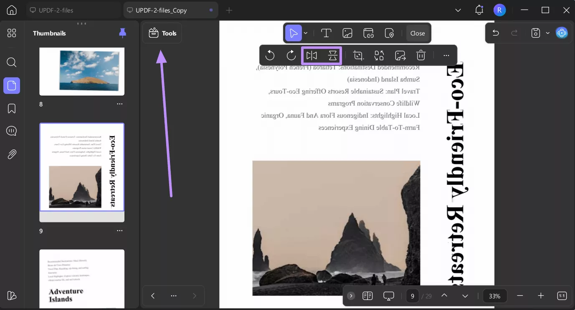The width and height of the screenshot is (575, 310).
Task: Zoom in with the plus button
Action: (x=541, y=296)
